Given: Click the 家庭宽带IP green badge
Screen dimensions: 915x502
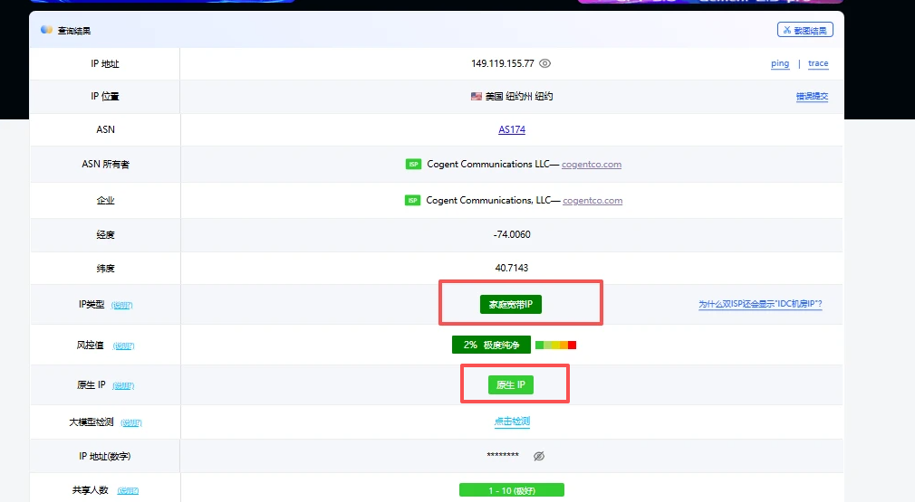Looking at the screenshot, I should click(511, 305).
